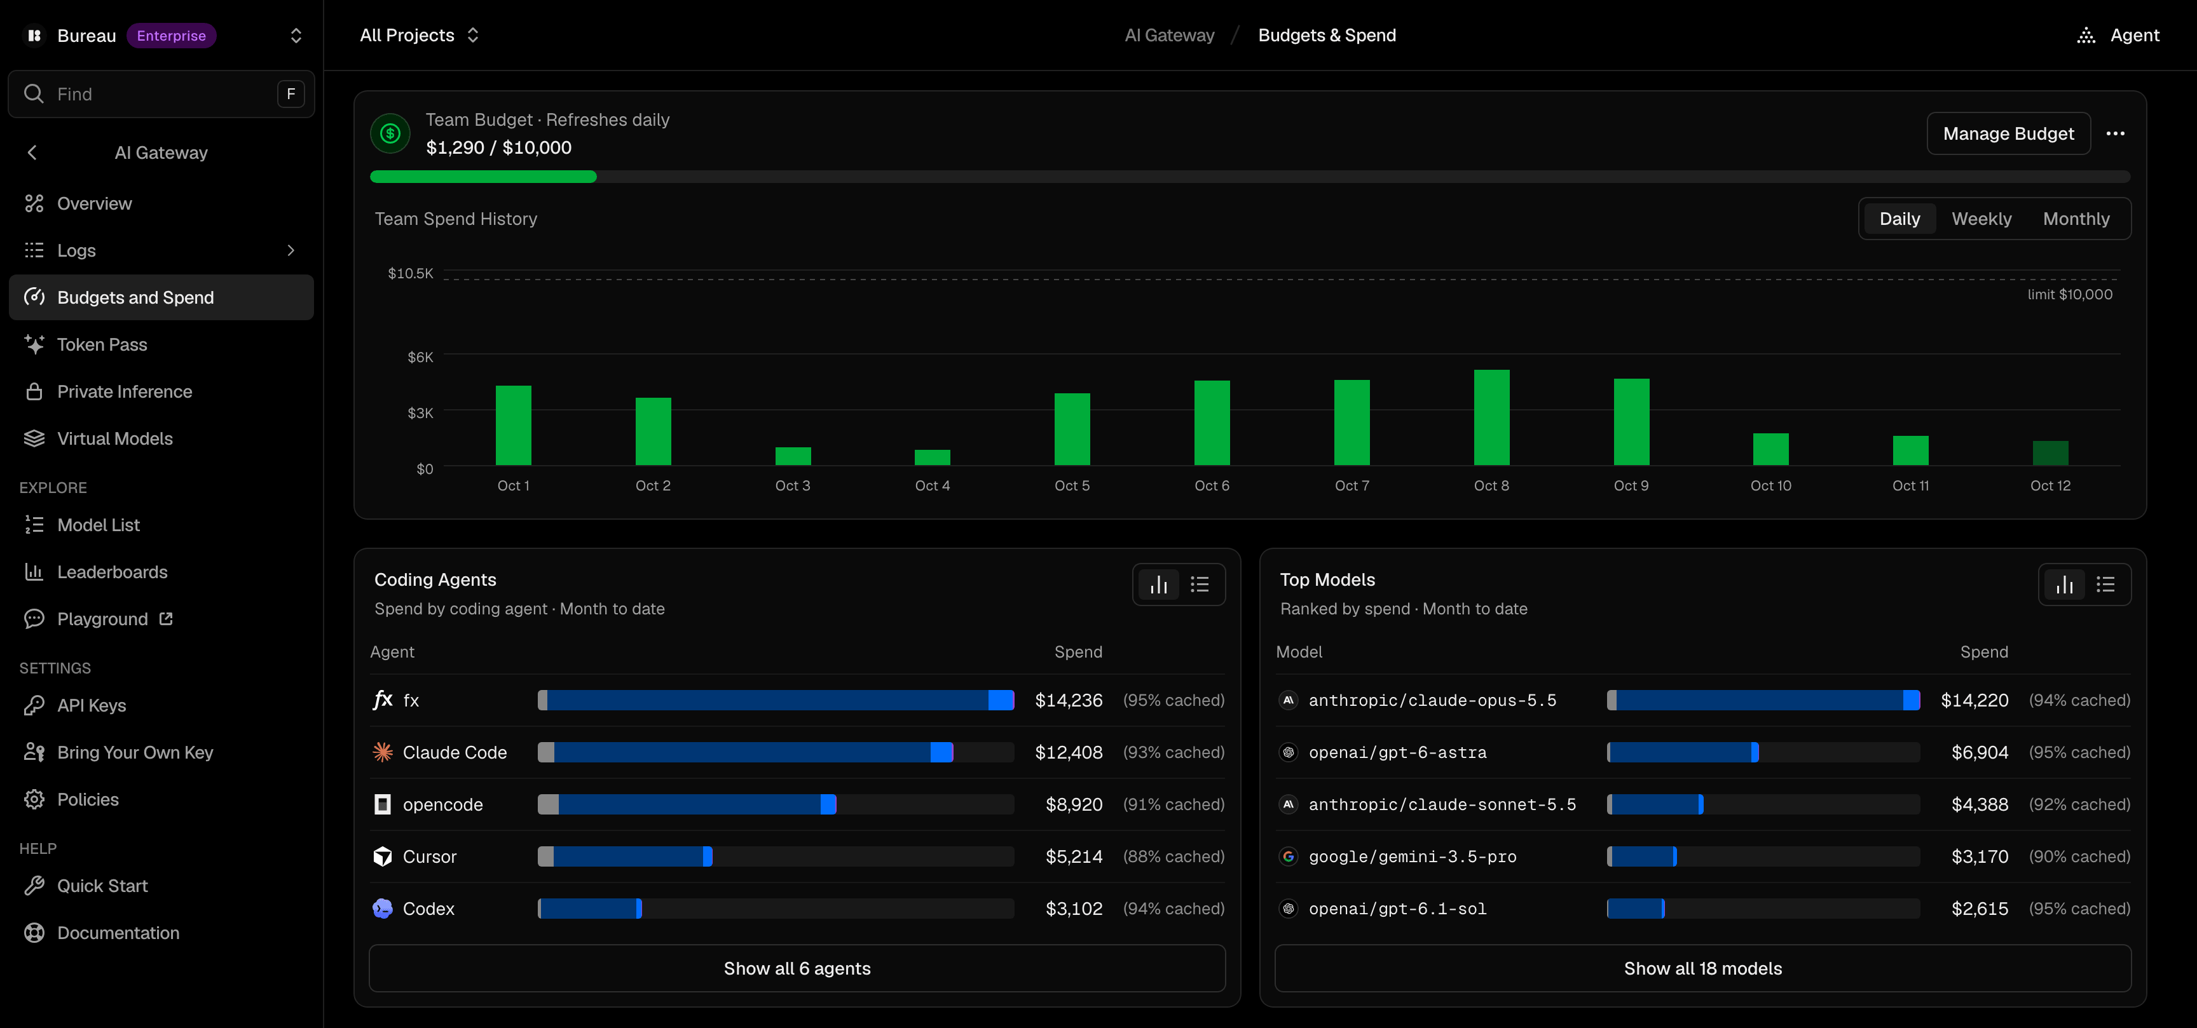Viewport: 2197px width, 1028px height.
Task: Click the Codex agent icon
Action: (383, 909)
